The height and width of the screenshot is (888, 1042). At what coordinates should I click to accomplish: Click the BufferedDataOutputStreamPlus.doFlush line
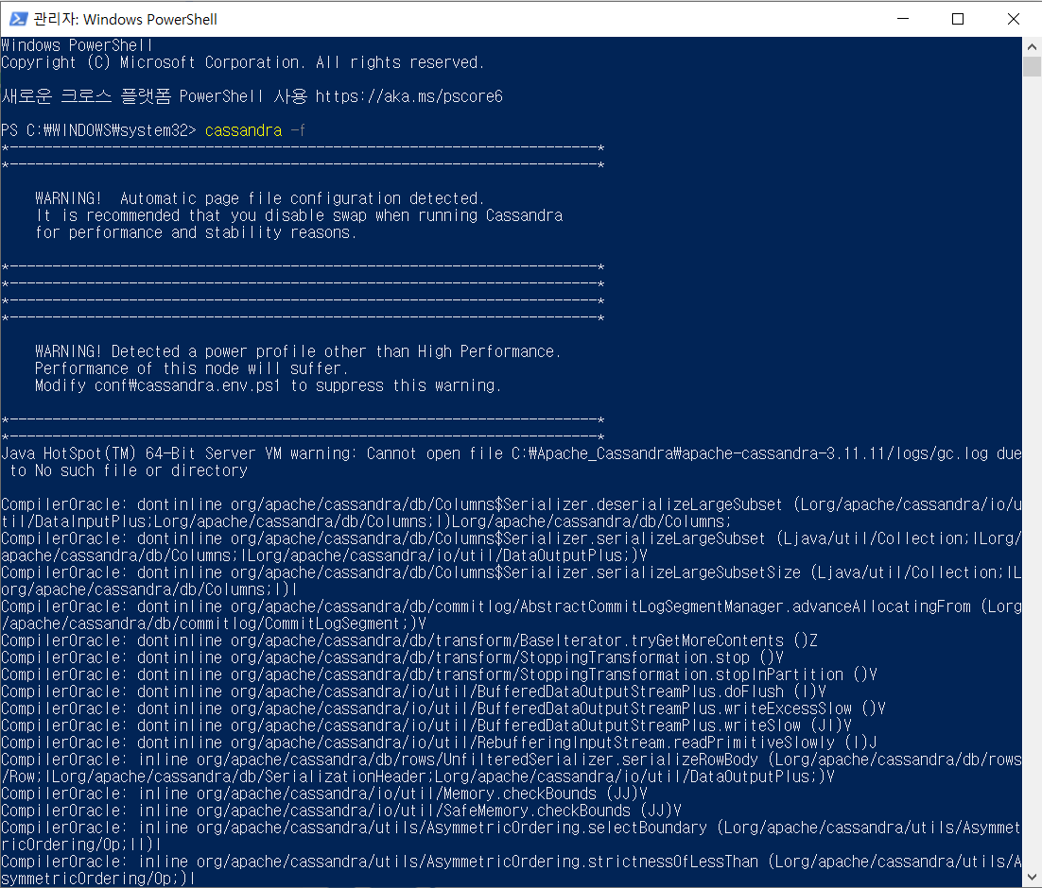pos(413,692)
